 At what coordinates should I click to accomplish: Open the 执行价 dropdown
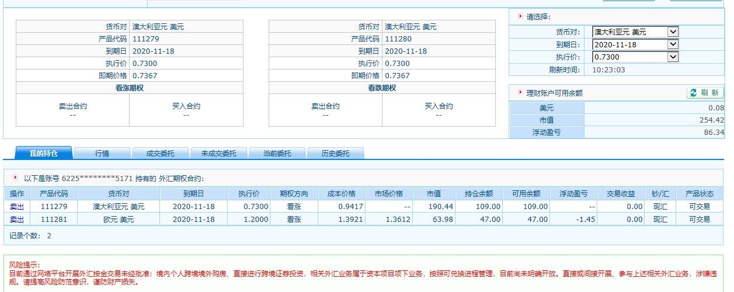coord(635,57)
